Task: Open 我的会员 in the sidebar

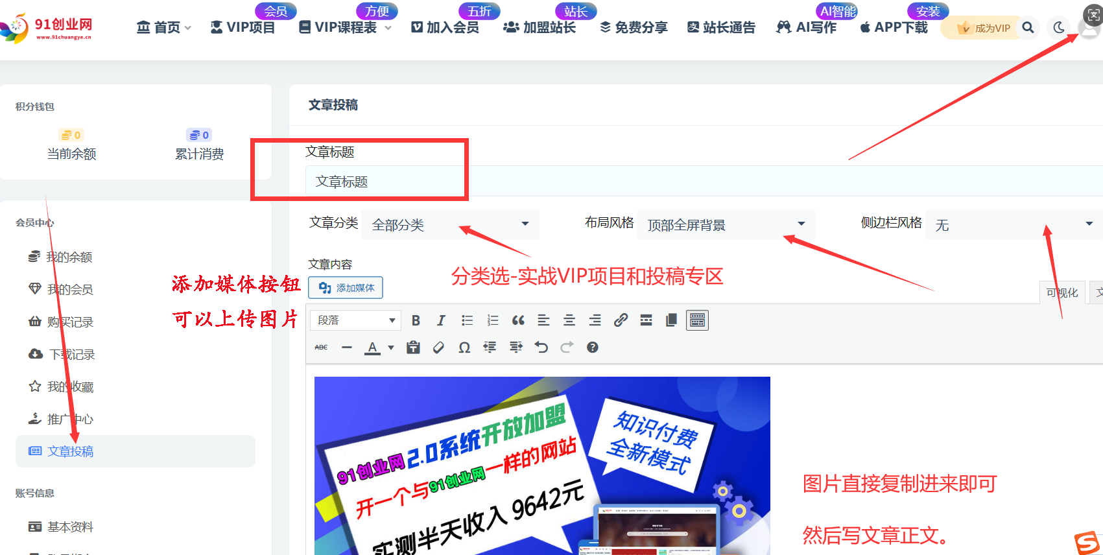Action: click(x=60, y=289)
